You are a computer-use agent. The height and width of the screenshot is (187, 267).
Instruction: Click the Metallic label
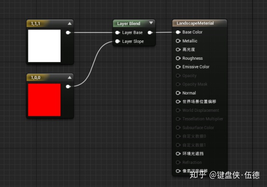(190, 41)
